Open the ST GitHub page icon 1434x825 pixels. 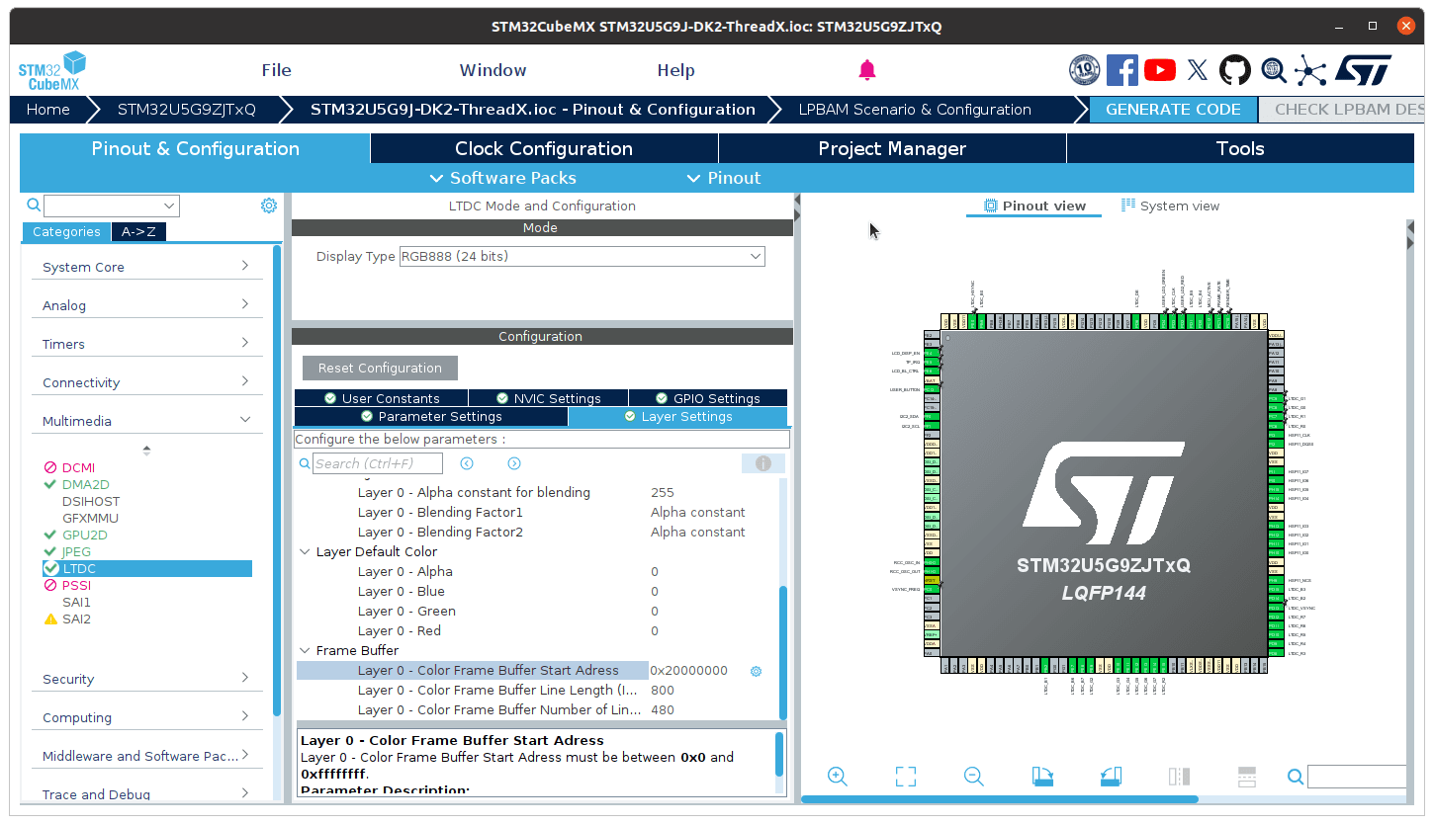1235,69
